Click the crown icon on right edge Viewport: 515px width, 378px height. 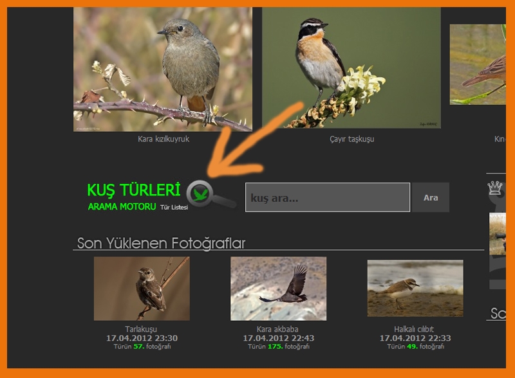point(495,188)
